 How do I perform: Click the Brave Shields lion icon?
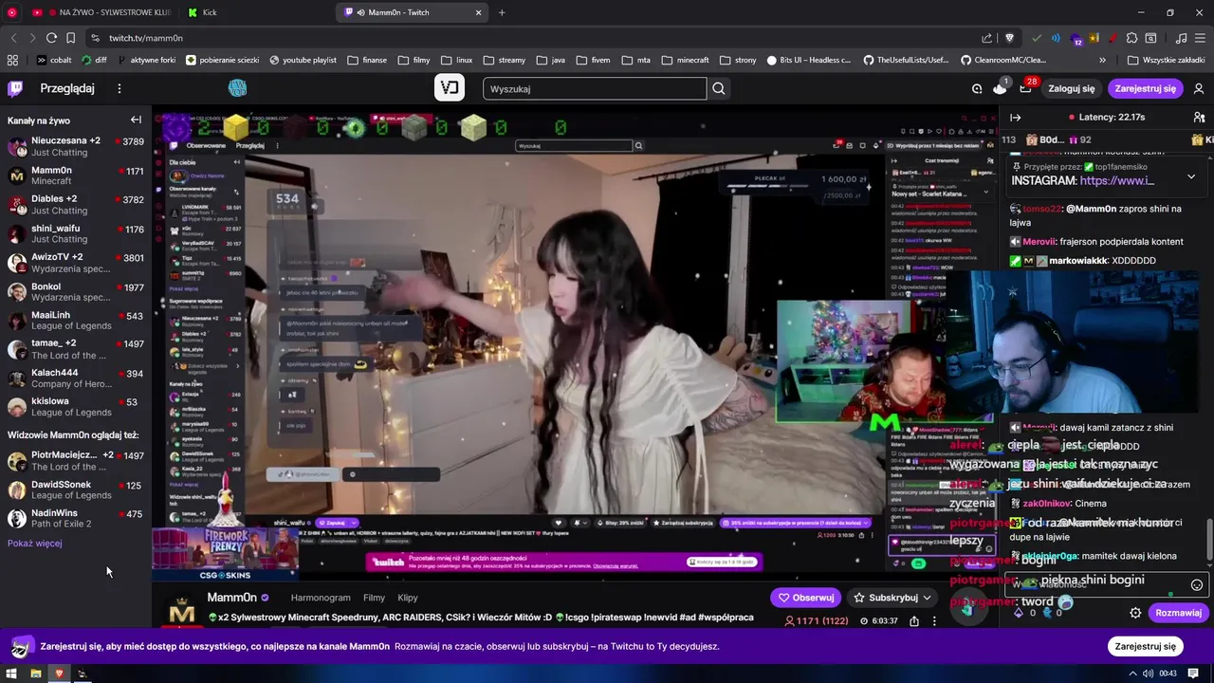coord(1009,38)
